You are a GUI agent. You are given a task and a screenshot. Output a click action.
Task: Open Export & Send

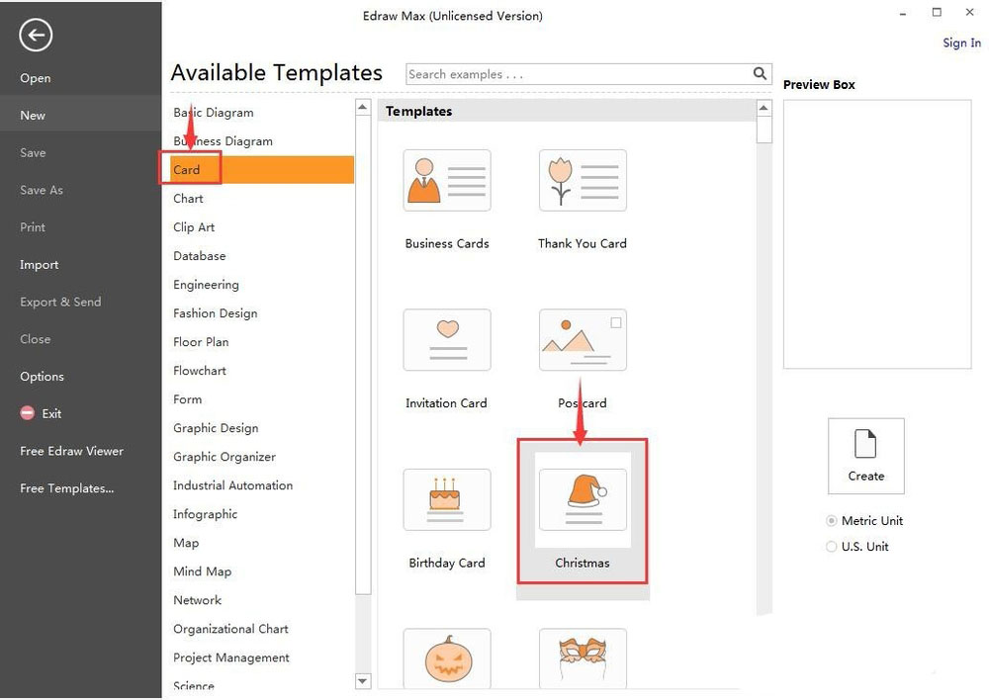[x=60, y=303]
